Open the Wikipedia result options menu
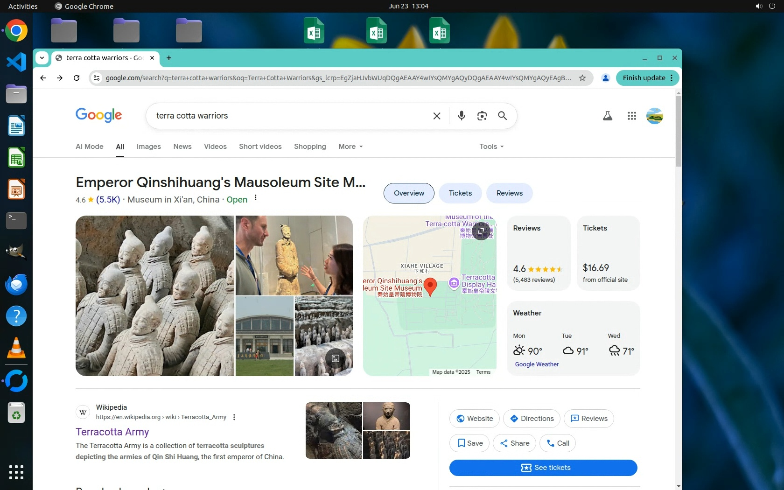 [234, 417]
